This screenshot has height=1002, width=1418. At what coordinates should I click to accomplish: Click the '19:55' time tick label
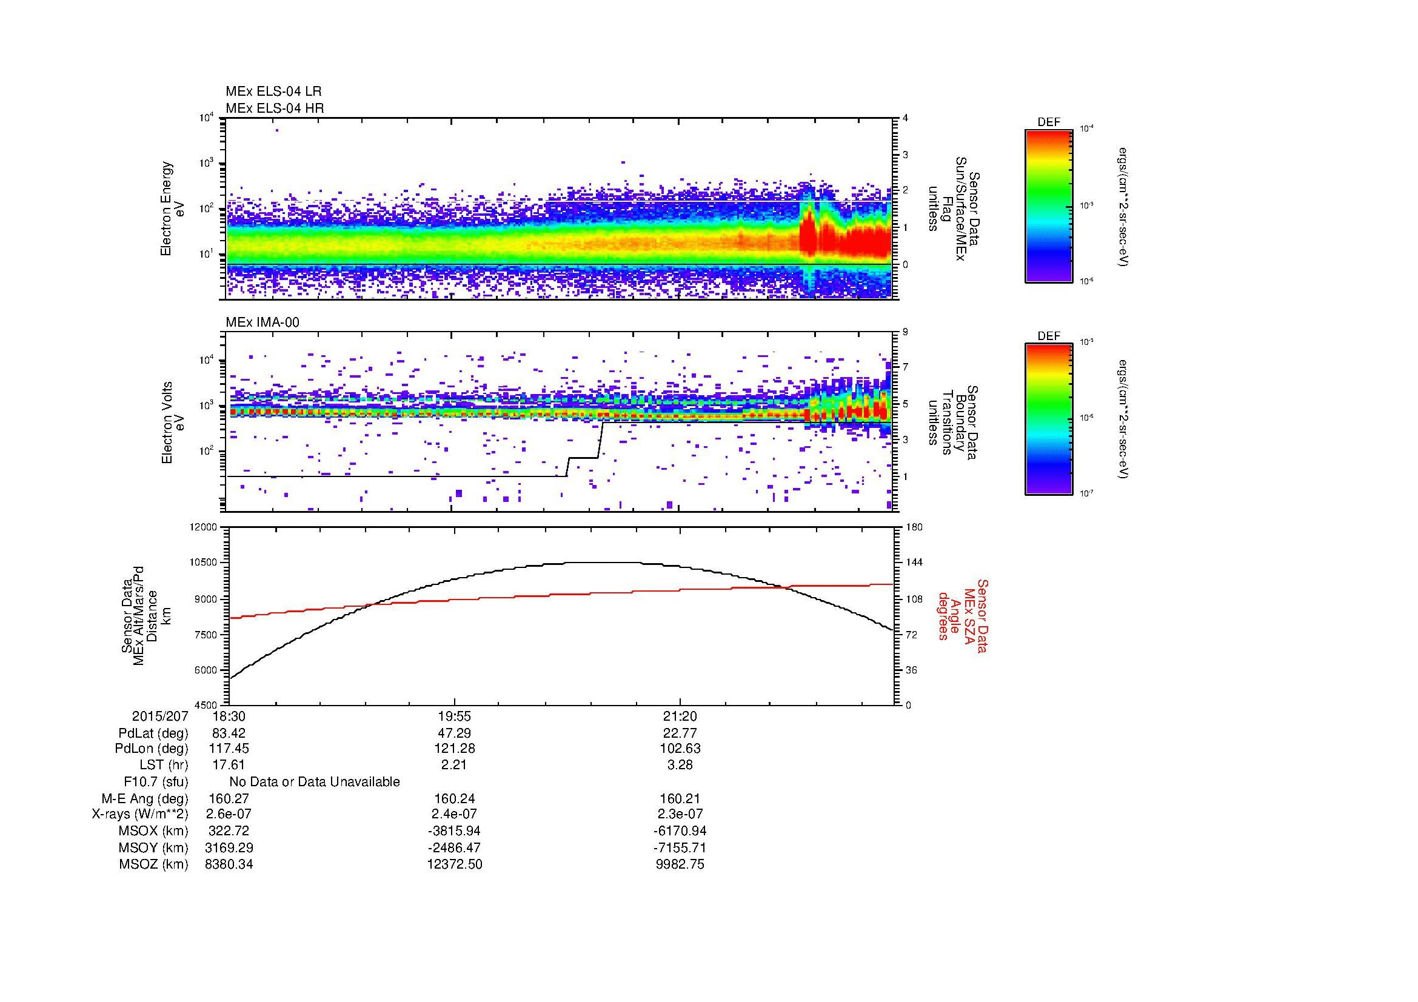point(454,716)
